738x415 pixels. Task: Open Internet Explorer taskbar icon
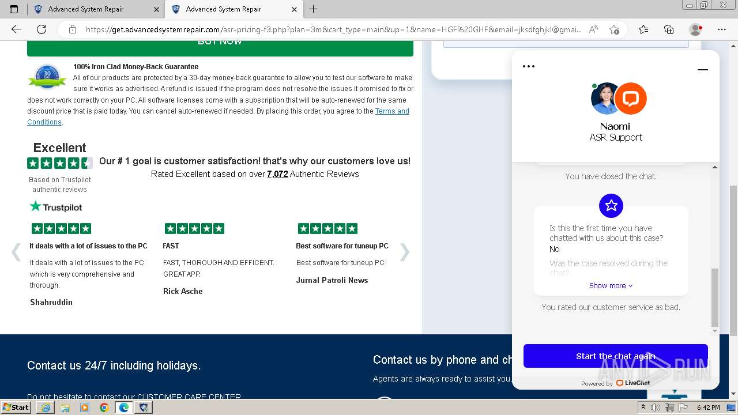[x=46, y=408]
